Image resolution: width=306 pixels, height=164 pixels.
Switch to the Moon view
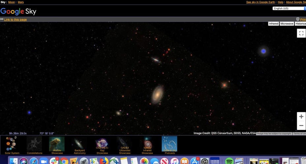[x=12, y=2]
